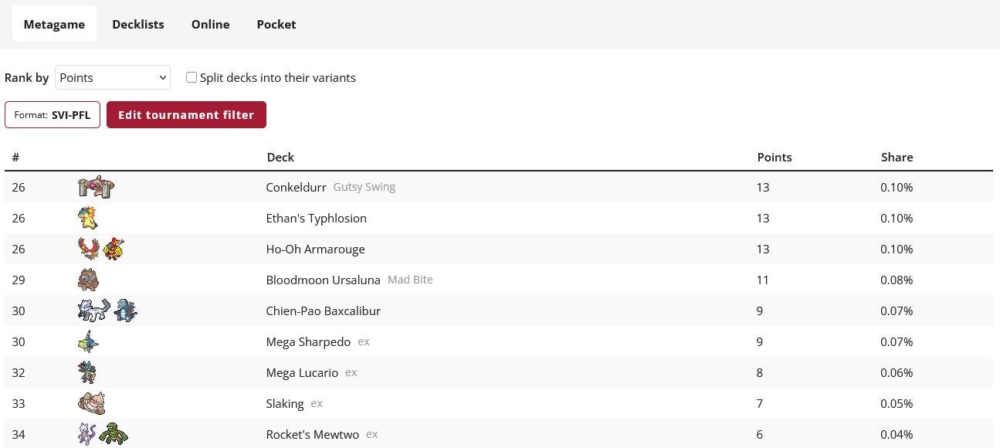Click the Typhlosion sprite icon
The height and width of the screenshot is (448, 1000).
pos(89,218)
